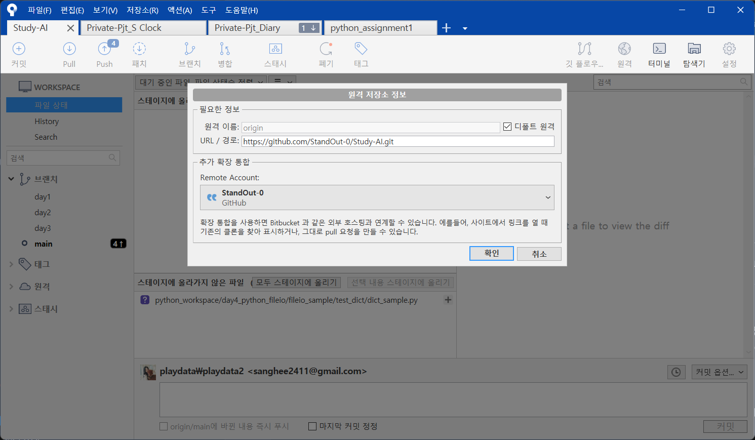Click the Pull toolbar icon

(x=69, y=54)
